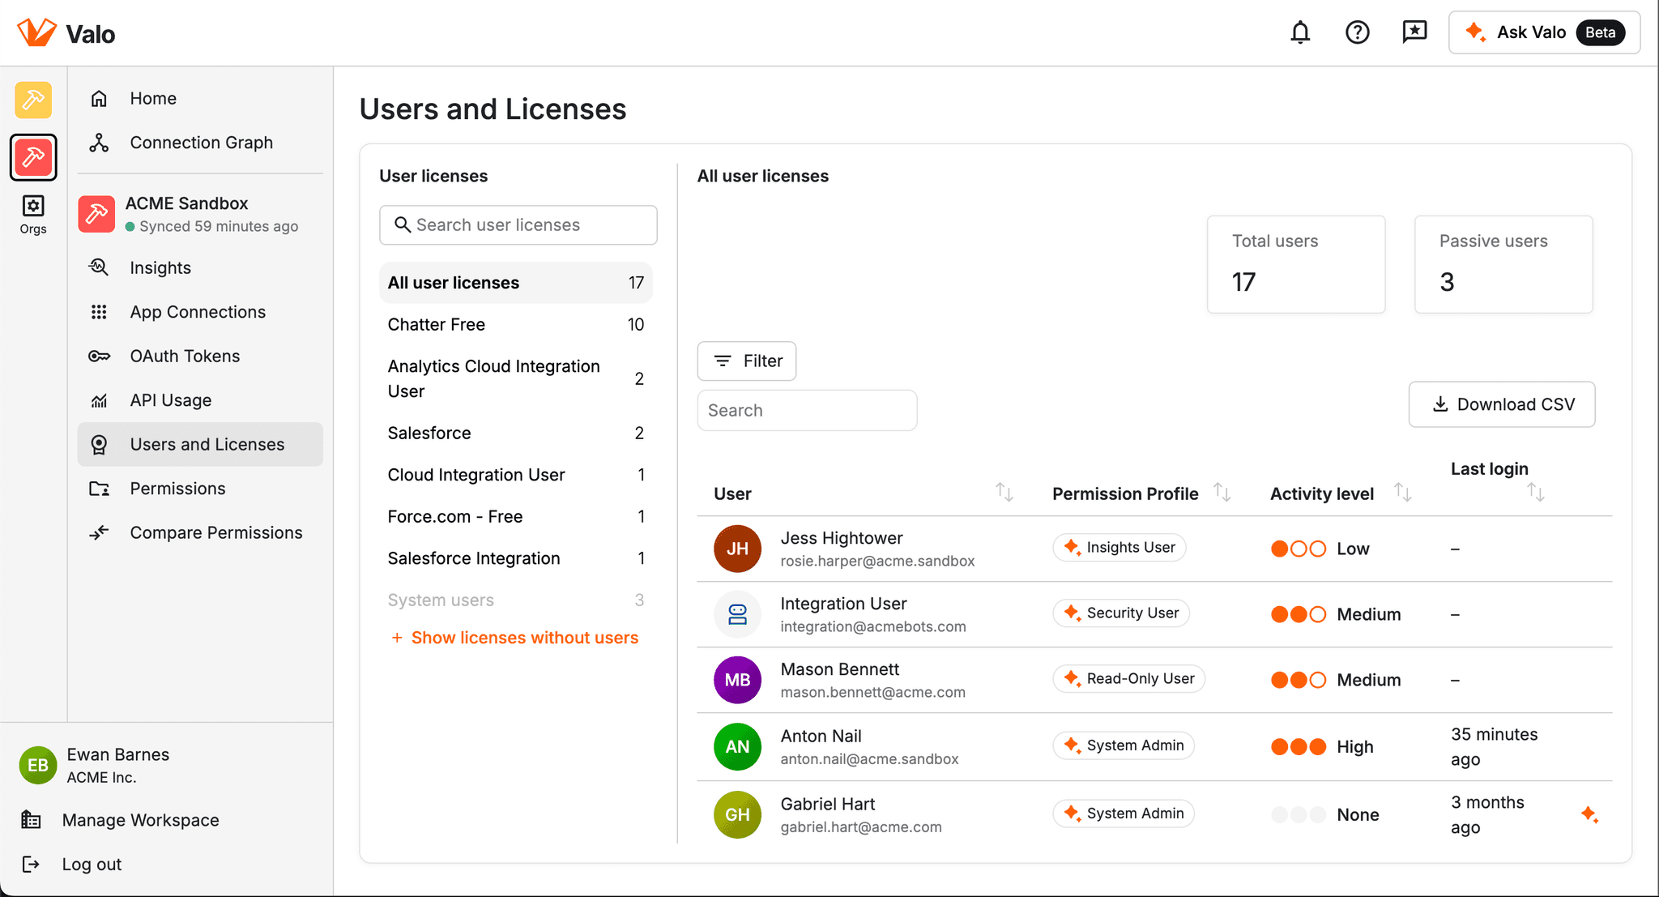Click the sparkle icon in Gabriel Hart's row
This screenshot has width=1659, height=897.
[x=1589, y=814]
